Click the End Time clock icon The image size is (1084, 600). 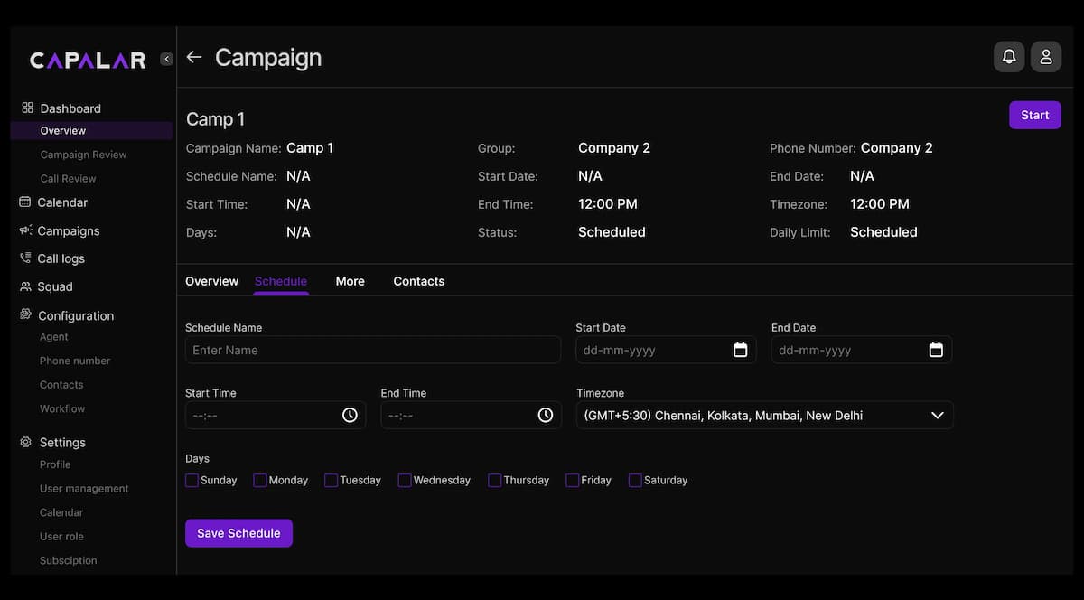pos(546,415)
